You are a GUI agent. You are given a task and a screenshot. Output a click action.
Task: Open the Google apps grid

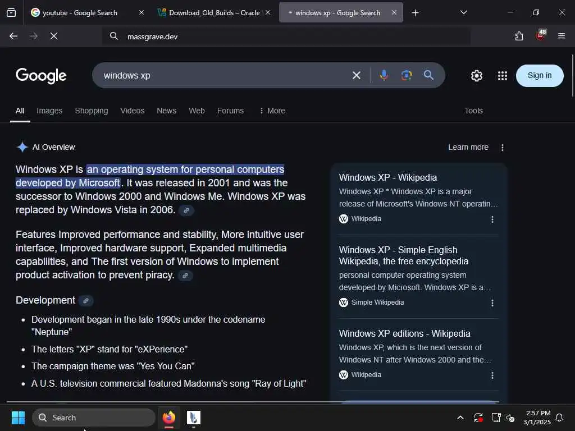[503, 76]
